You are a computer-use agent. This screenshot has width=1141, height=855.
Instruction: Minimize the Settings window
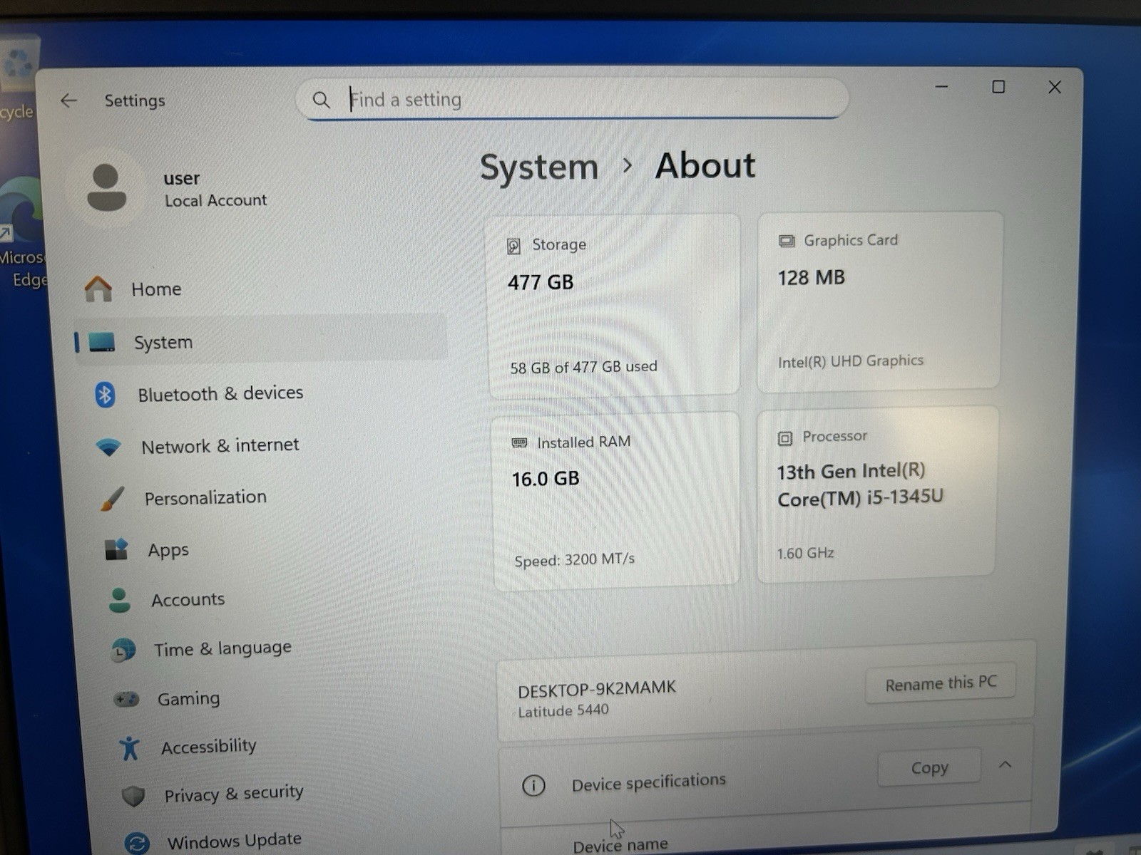[942, 87]
